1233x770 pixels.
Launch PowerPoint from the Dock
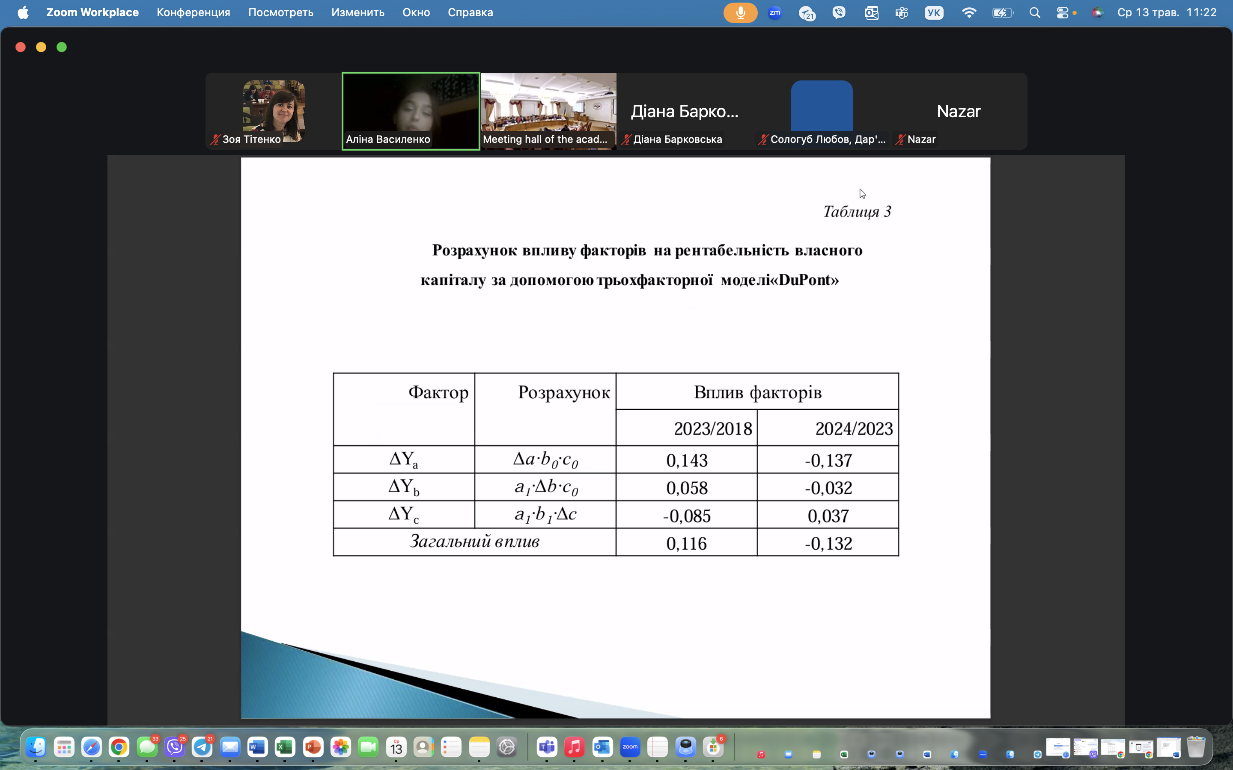(x=313, y=747)
